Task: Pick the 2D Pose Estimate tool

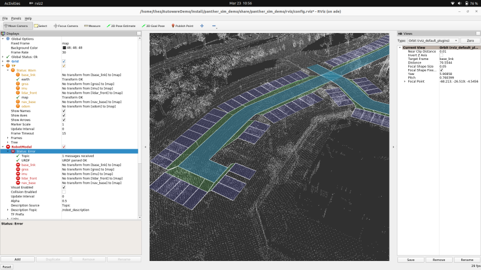Action: [122, 26]
